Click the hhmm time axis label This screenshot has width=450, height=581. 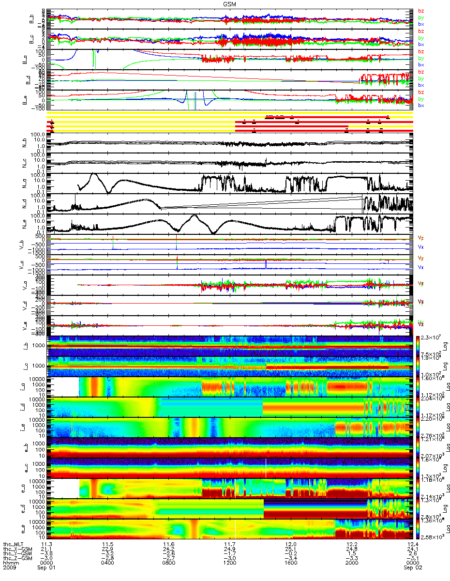coord(10,564)
